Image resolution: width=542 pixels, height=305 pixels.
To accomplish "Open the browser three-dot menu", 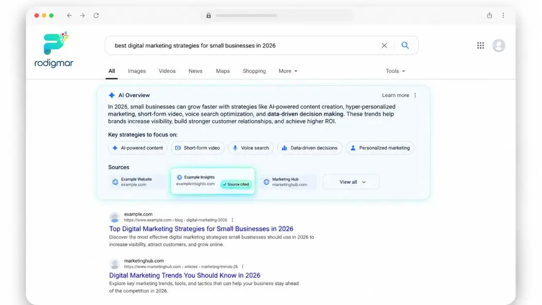I will pyautogui.click(x=503, y=15).
